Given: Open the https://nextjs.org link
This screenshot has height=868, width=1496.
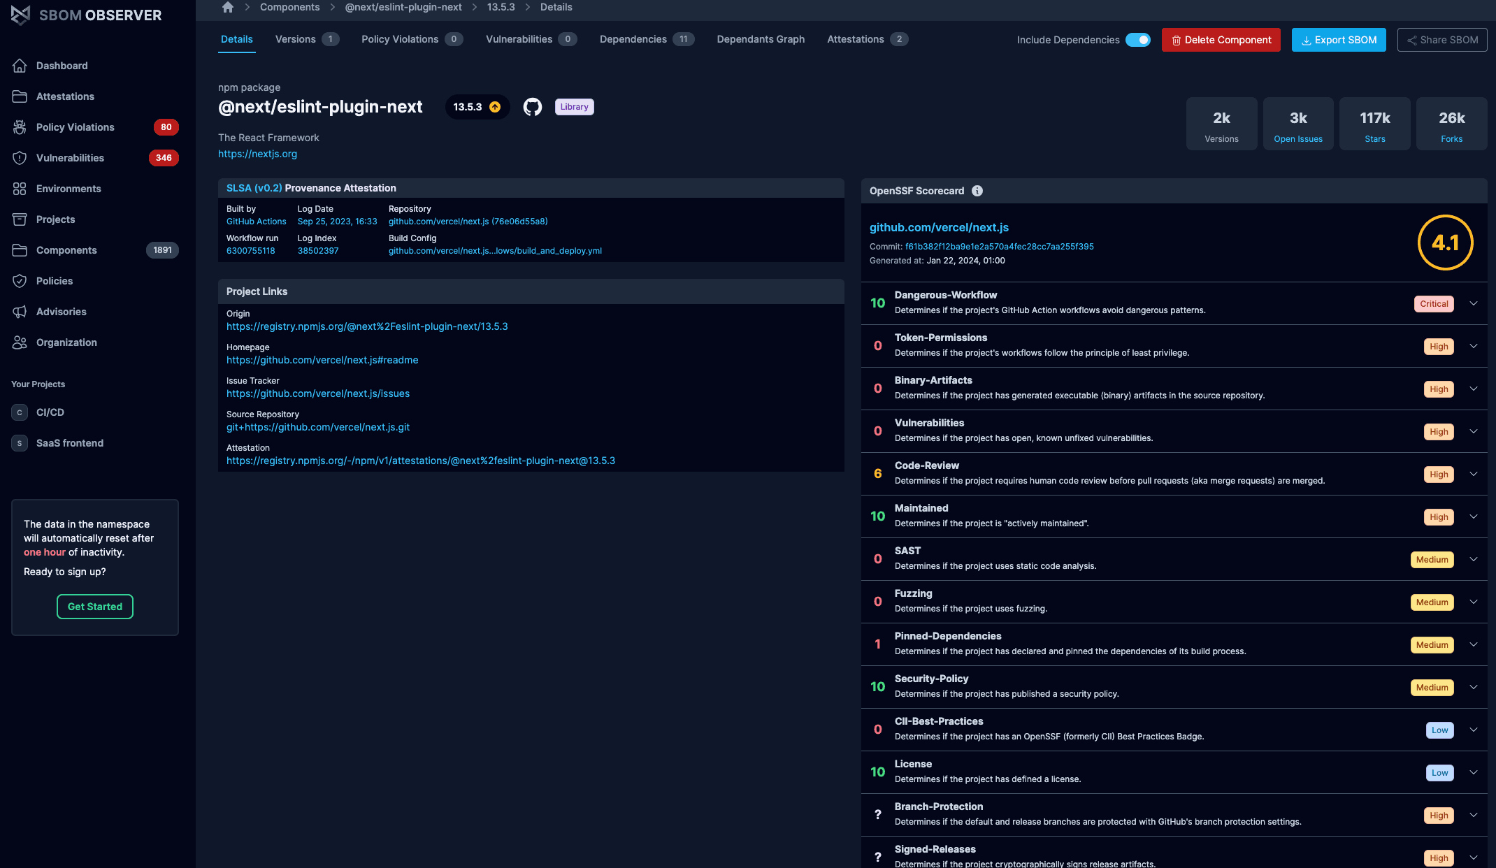Looking at the screenshot, I should [257, 154].
